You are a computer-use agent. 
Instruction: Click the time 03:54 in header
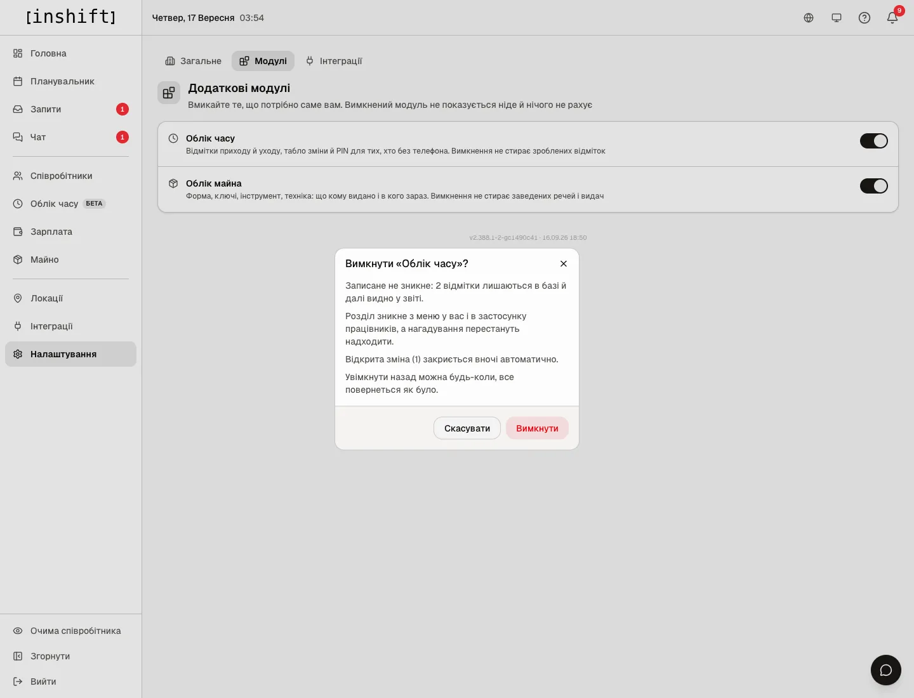(252, 18)
